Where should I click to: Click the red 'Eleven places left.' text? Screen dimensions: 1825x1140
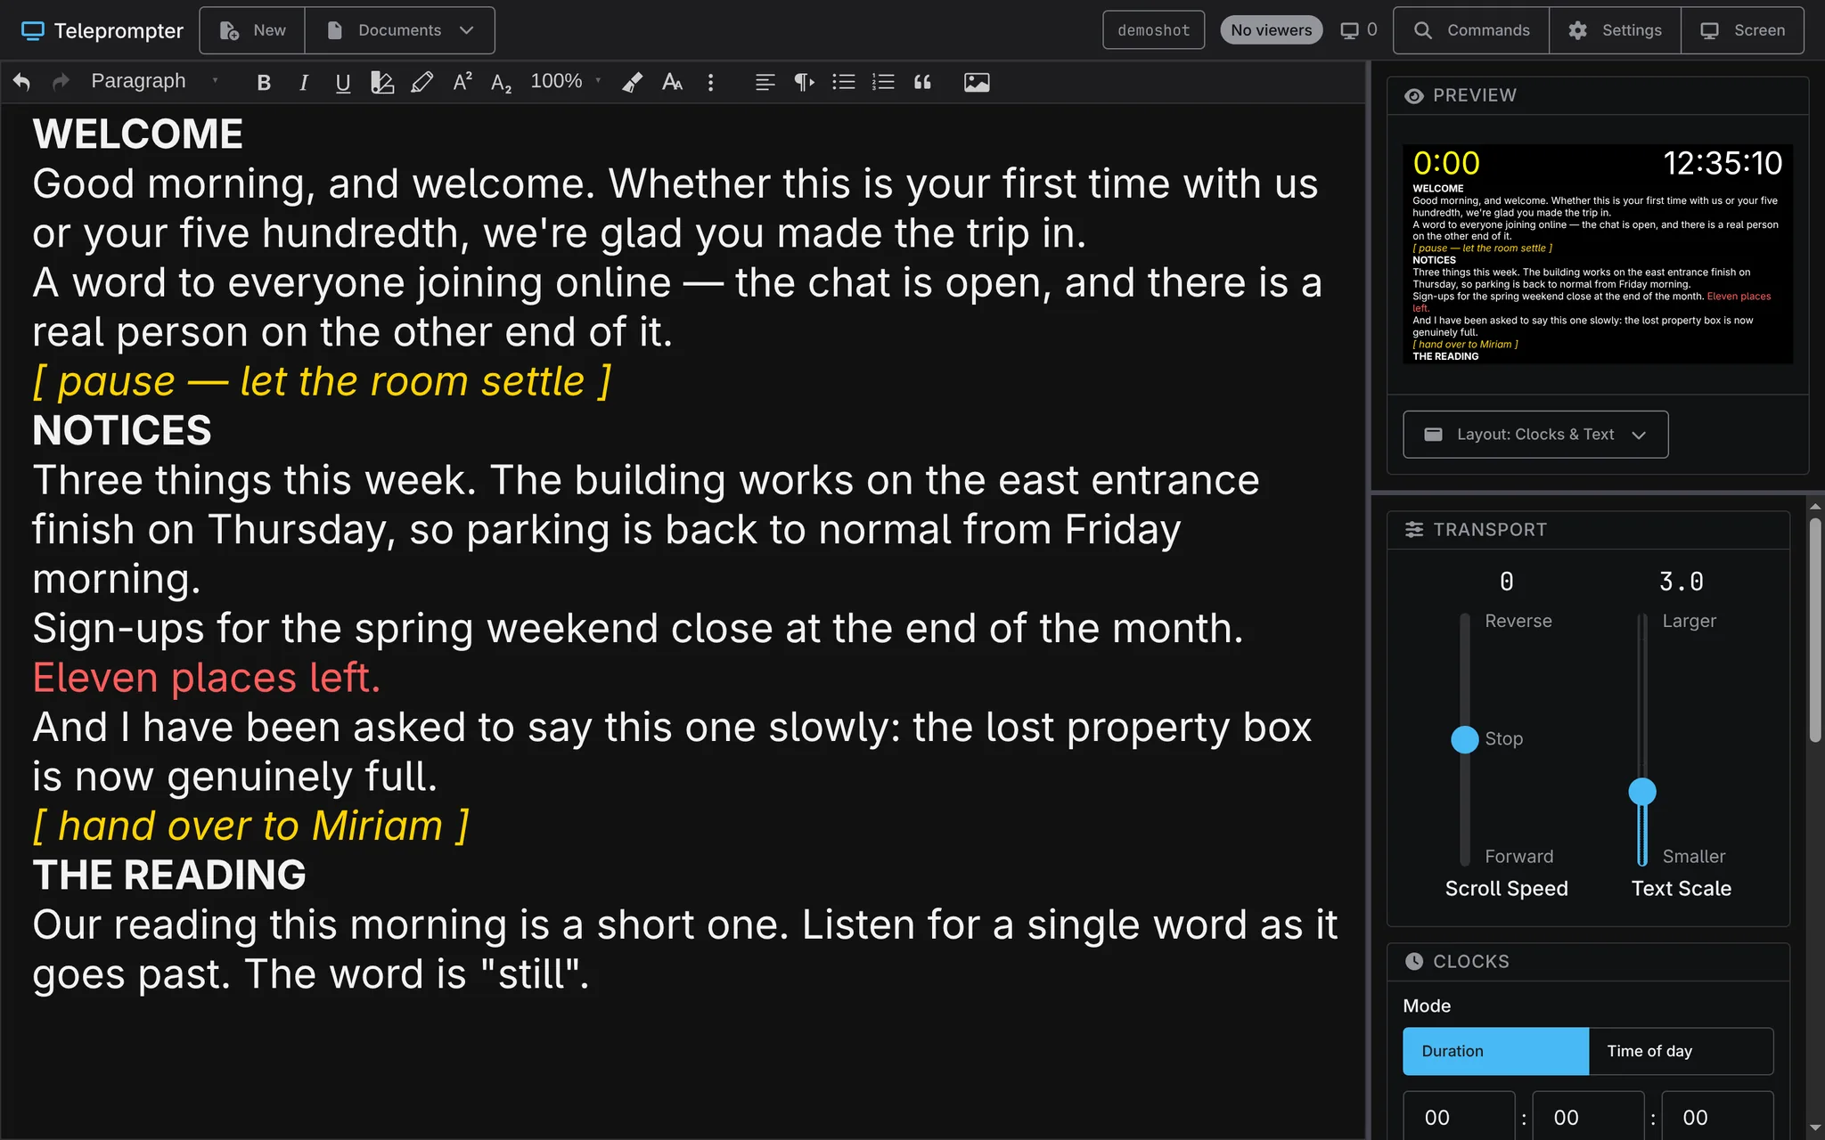click(x=207, y=678)
